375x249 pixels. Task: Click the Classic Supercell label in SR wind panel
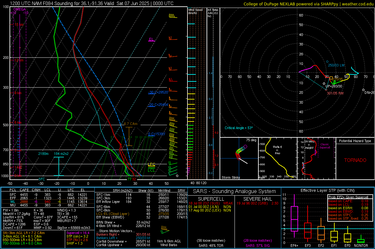click(x=325, y=146)
